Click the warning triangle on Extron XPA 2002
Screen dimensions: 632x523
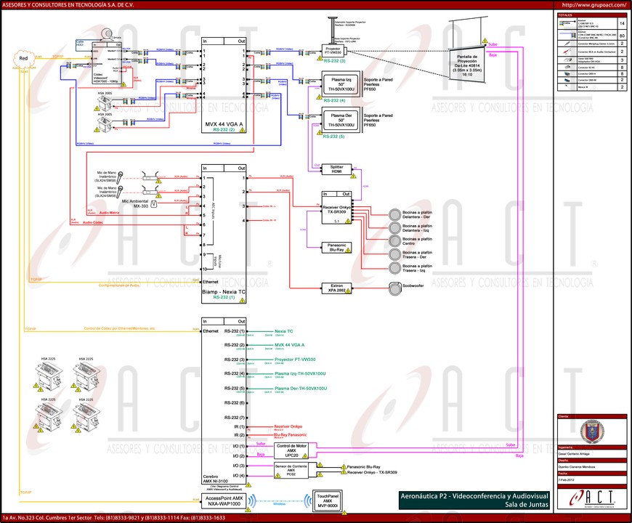click(349, 291)
